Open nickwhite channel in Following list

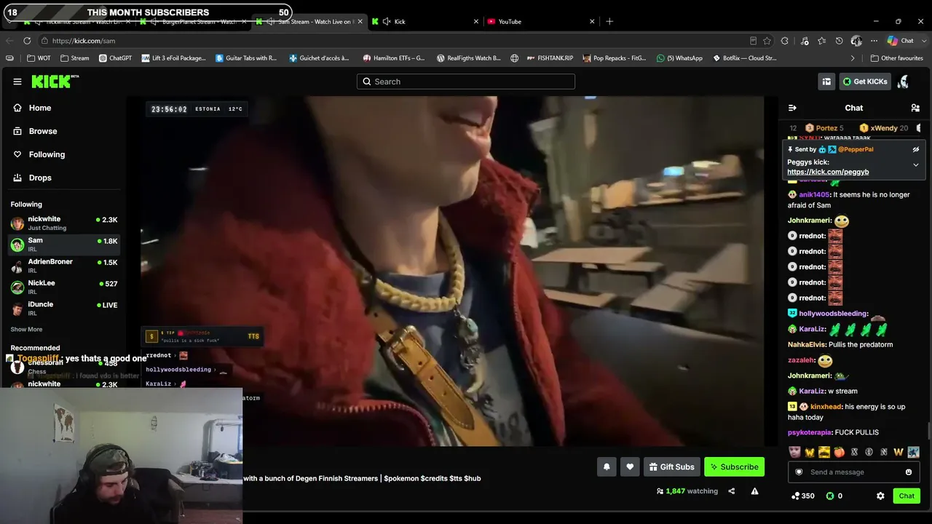click(x=64, y=223)
